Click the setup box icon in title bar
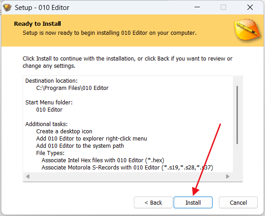 click(x=7, y=7)
